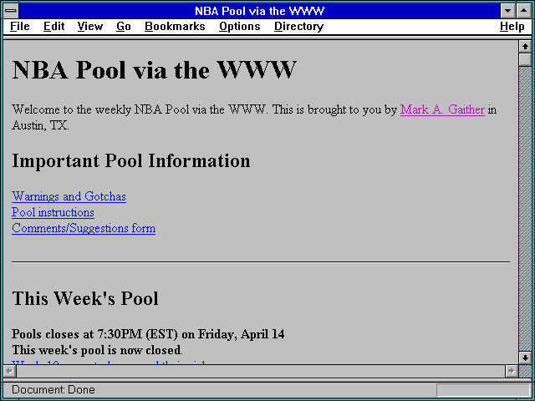Open the Comments/Suggestions form link
Viewport: 535px width, 401px height.
[84, 228]
